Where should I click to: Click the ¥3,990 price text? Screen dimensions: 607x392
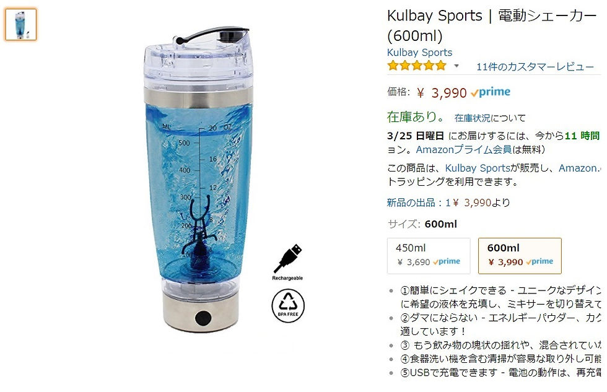pyautogui.click(x=442, y=93)
